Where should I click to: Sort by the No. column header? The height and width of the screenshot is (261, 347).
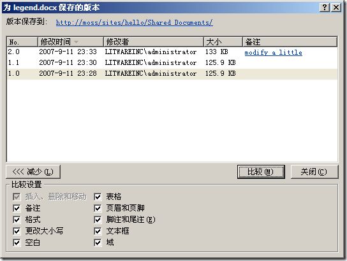pos(22,42)
